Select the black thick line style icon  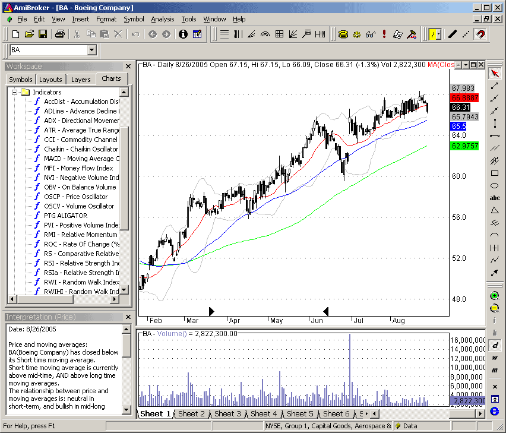453,34
